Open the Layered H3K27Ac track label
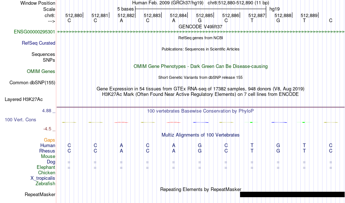Viewport: 345px width, 203px height. (x=24, y=100)
